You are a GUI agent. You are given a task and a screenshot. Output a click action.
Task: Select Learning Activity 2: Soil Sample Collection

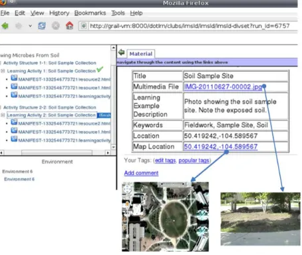(51, 115)
